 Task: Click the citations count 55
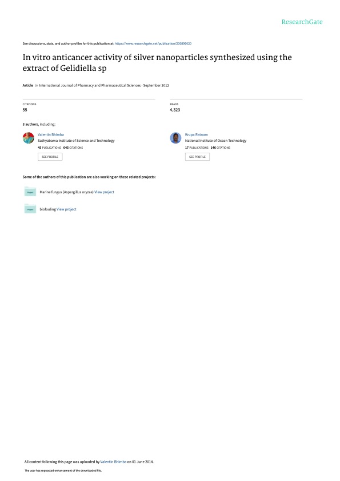25,110
